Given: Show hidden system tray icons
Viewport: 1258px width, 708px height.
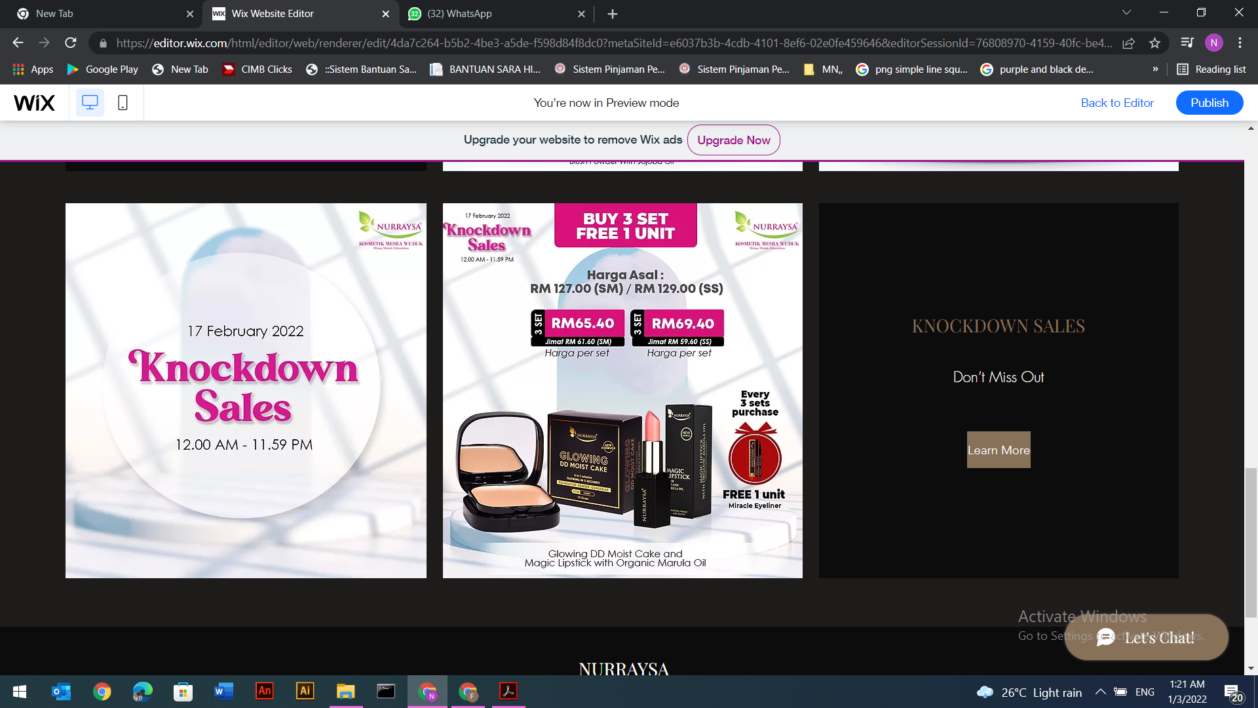Looking at the screenshot, I should tap(1101, 692).
